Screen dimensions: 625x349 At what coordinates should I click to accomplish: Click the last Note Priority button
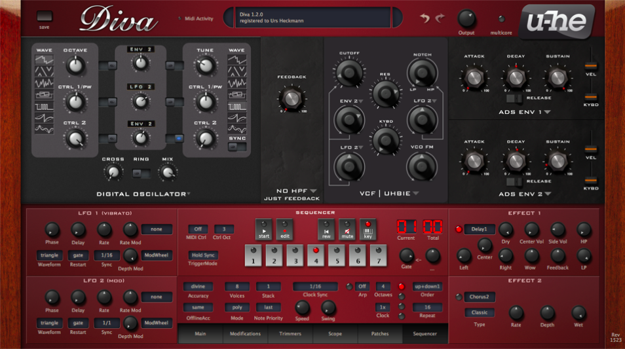pos(268,307)
